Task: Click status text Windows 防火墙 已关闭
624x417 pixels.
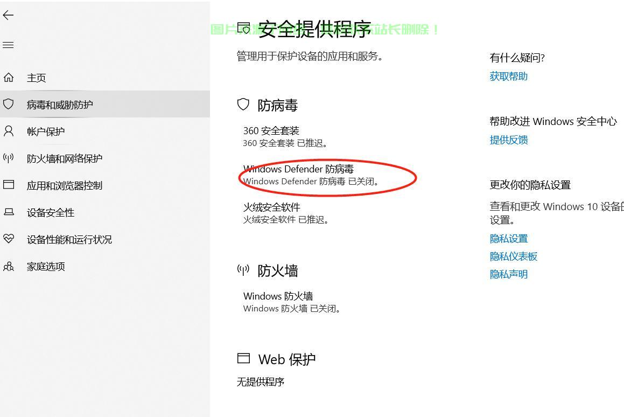Action: (x=292, y=308)
